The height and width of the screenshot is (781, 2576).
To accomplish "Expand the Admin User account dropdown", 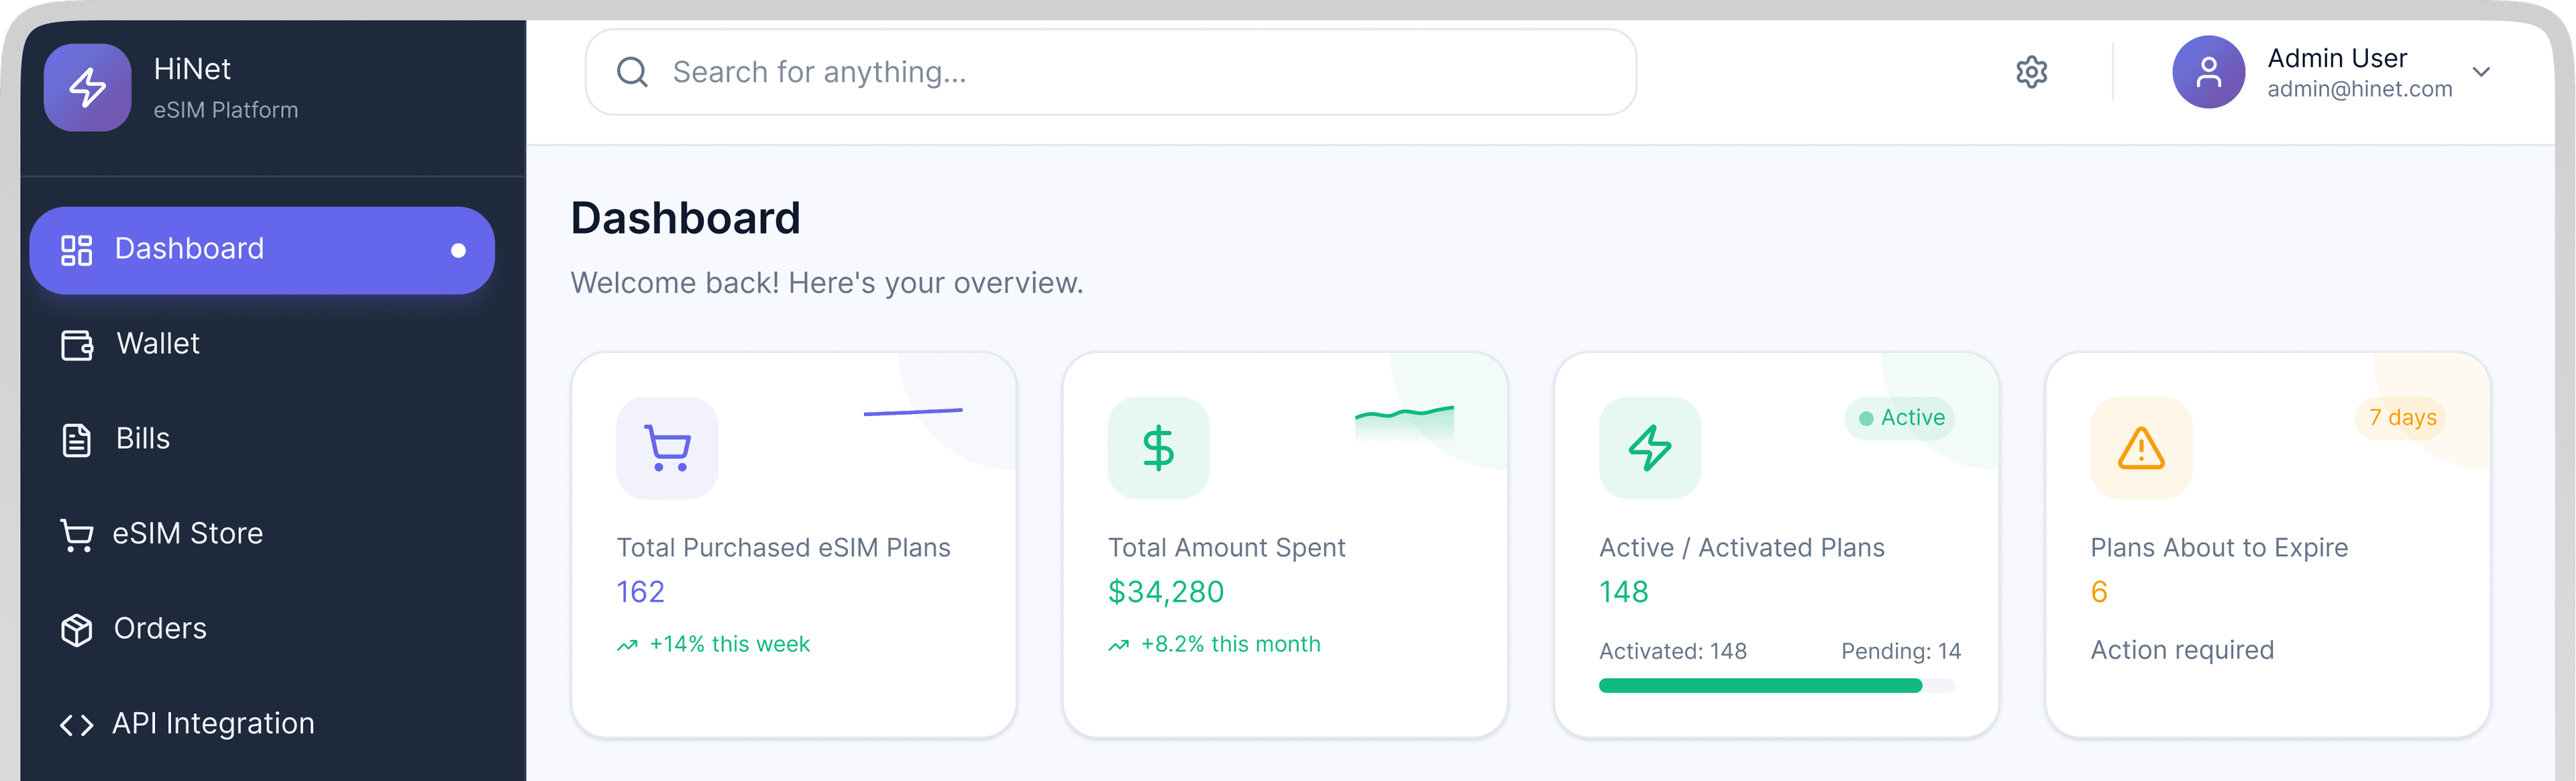I will [x=2482, y=71].
